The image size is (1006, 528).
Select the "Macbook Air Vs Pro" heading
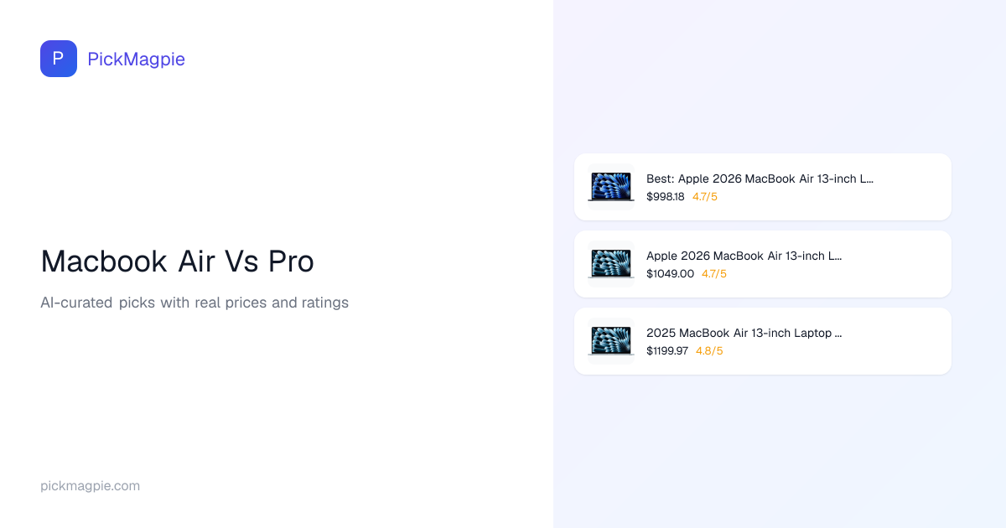click(177, 261)
